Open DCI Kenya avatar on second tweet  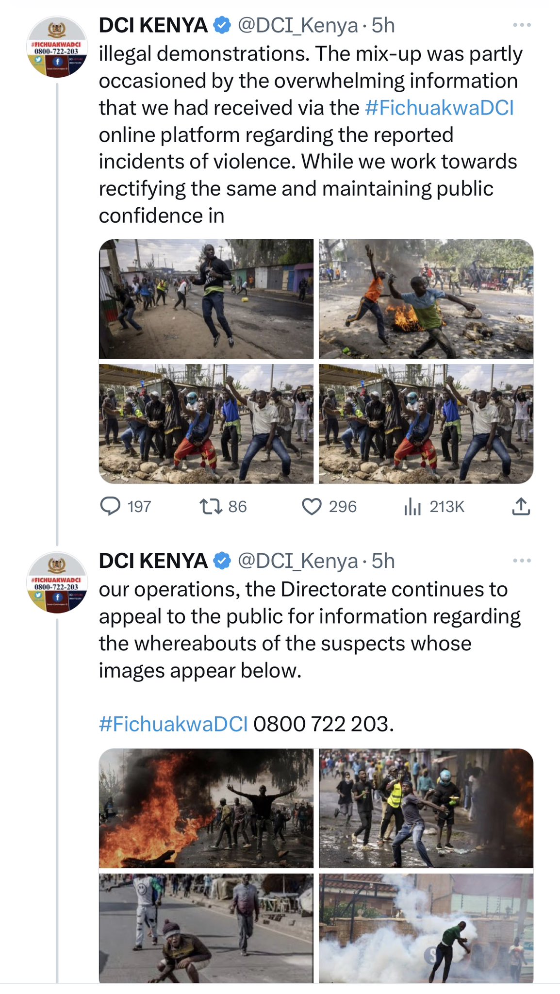tap(57, 582)
